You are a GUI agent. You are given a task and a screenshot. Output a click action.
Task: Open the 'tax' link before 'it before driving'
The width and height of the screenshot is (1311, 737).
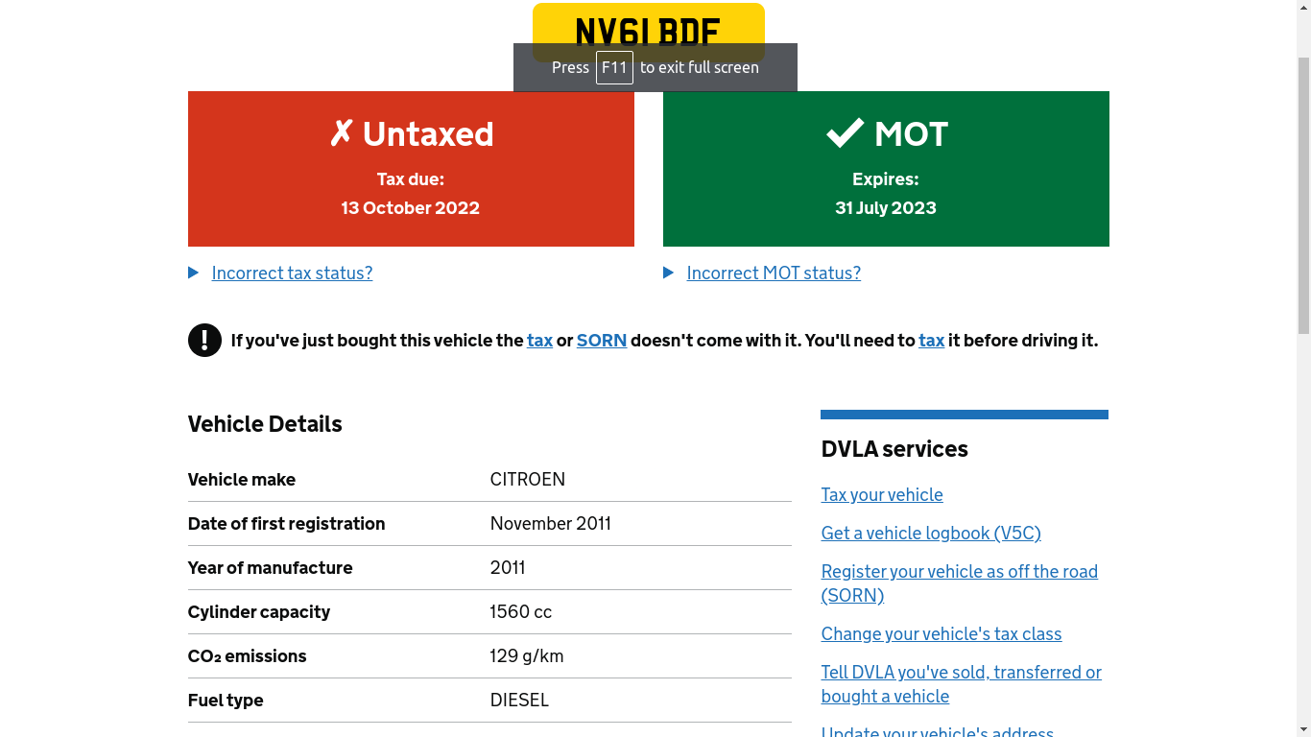tap(931, 340)
